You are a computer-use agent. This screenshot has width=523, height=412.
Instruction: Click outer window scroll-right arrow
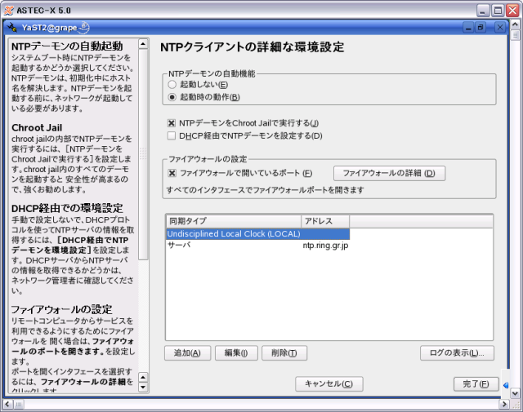pos(504,405)
